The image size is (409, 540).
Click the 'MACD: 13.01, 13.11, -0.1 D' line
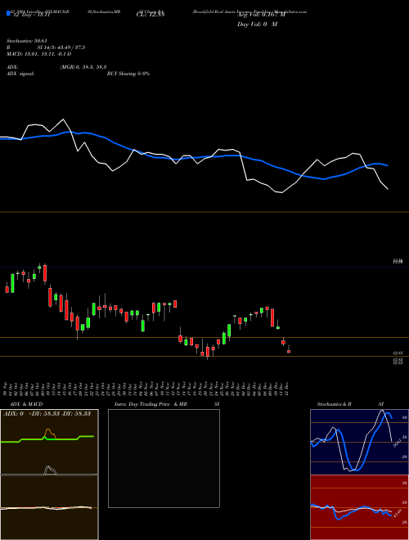pyautogui.click(x=39, y=54)
